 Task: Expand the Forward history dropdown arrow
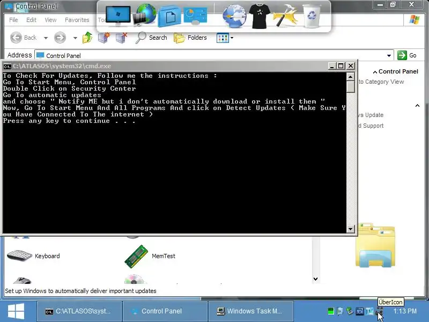(x=75, y=38)
